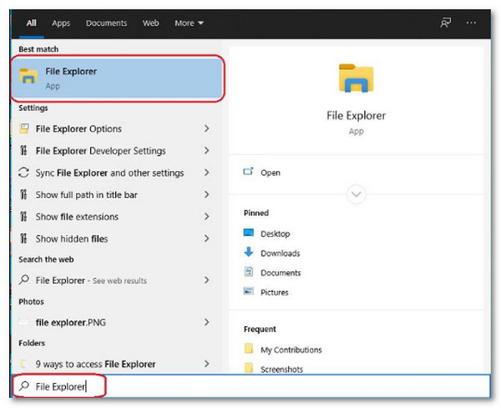Open pinned Documents location
Viewport: 501px width, 408px height.
[281, 273]
